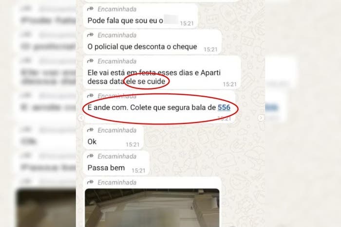The image size is (341, 227).
Task: Select the 'O policial que desconta o cheque' message
Action: (x=152, y=42)
